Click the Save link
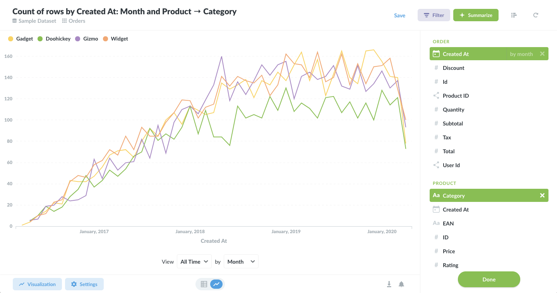This screenshot has width=557, height=293. [x=399, y=15]
